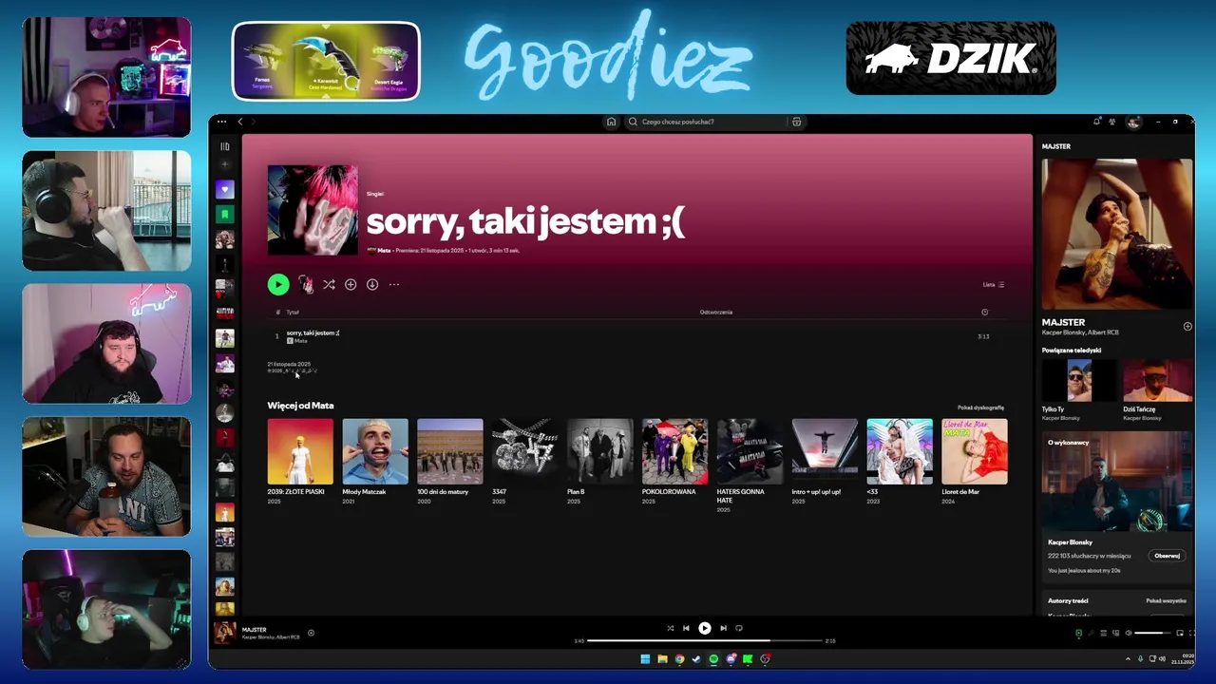Add MAJSTER to liked songs in side panel
1216x684 pixels.
1187,326
